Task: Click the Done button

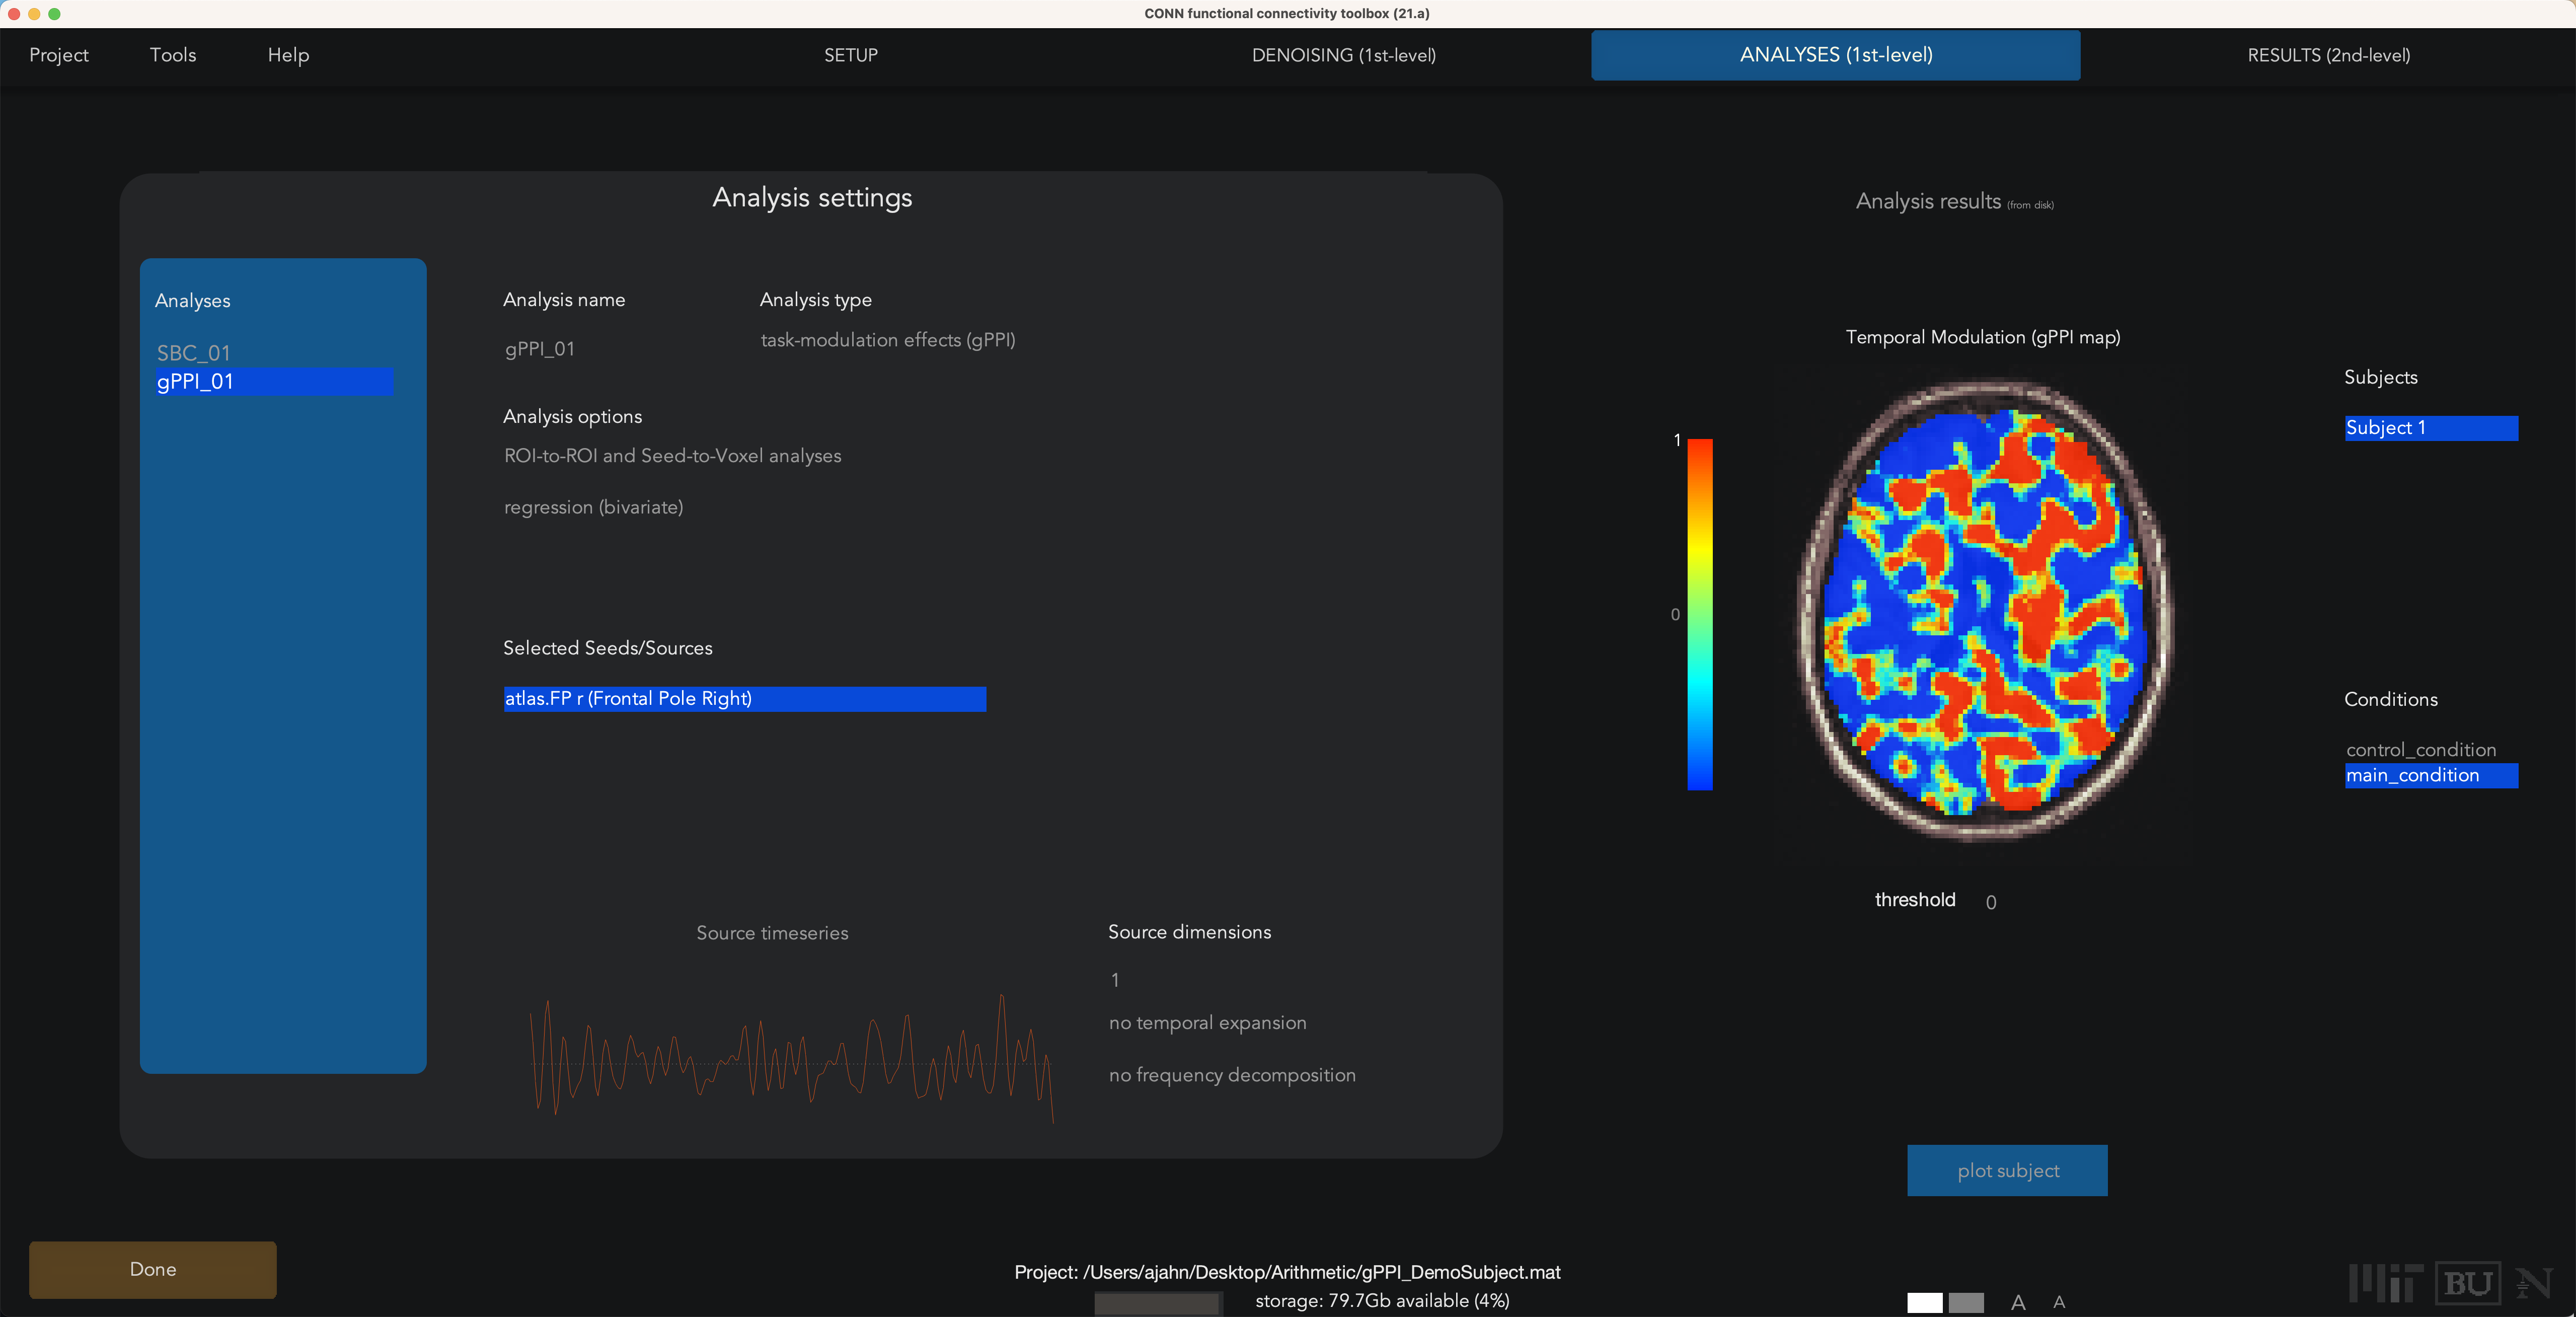Action: 153,1269
